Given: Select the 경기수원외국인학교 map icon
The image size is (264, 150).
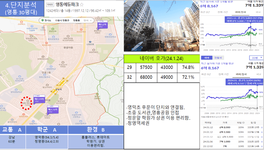Looking at the screenshot, I should [x=20, y=76].
